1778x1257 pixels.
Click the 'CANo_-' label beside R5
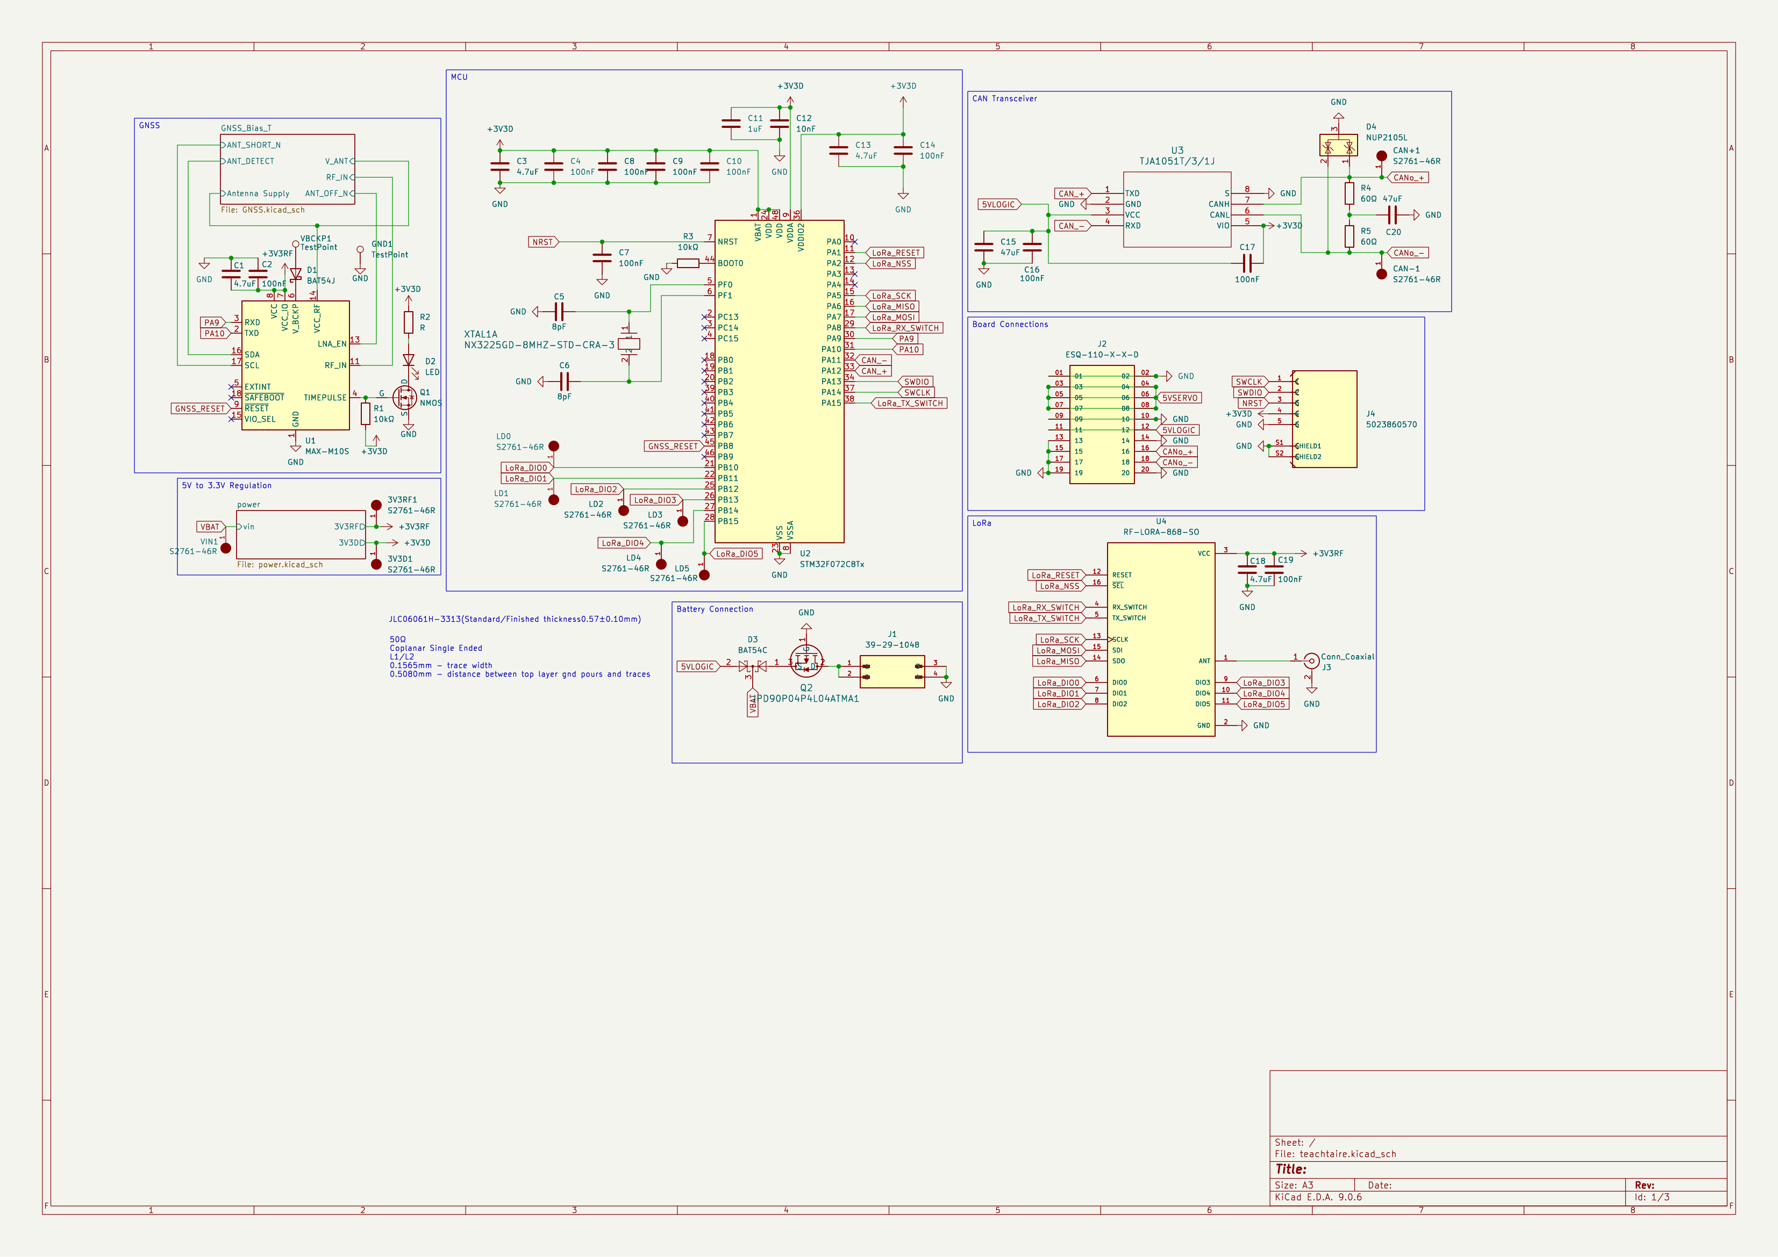pos(1408,253)
